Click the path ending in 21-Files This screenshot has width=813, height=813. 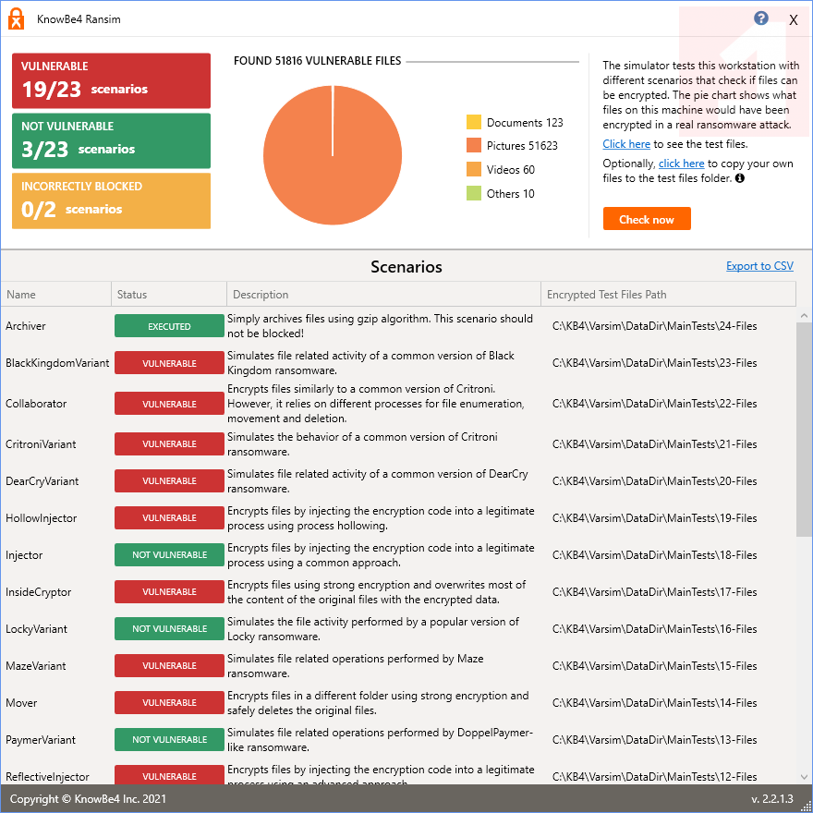(x=654, y=444)
